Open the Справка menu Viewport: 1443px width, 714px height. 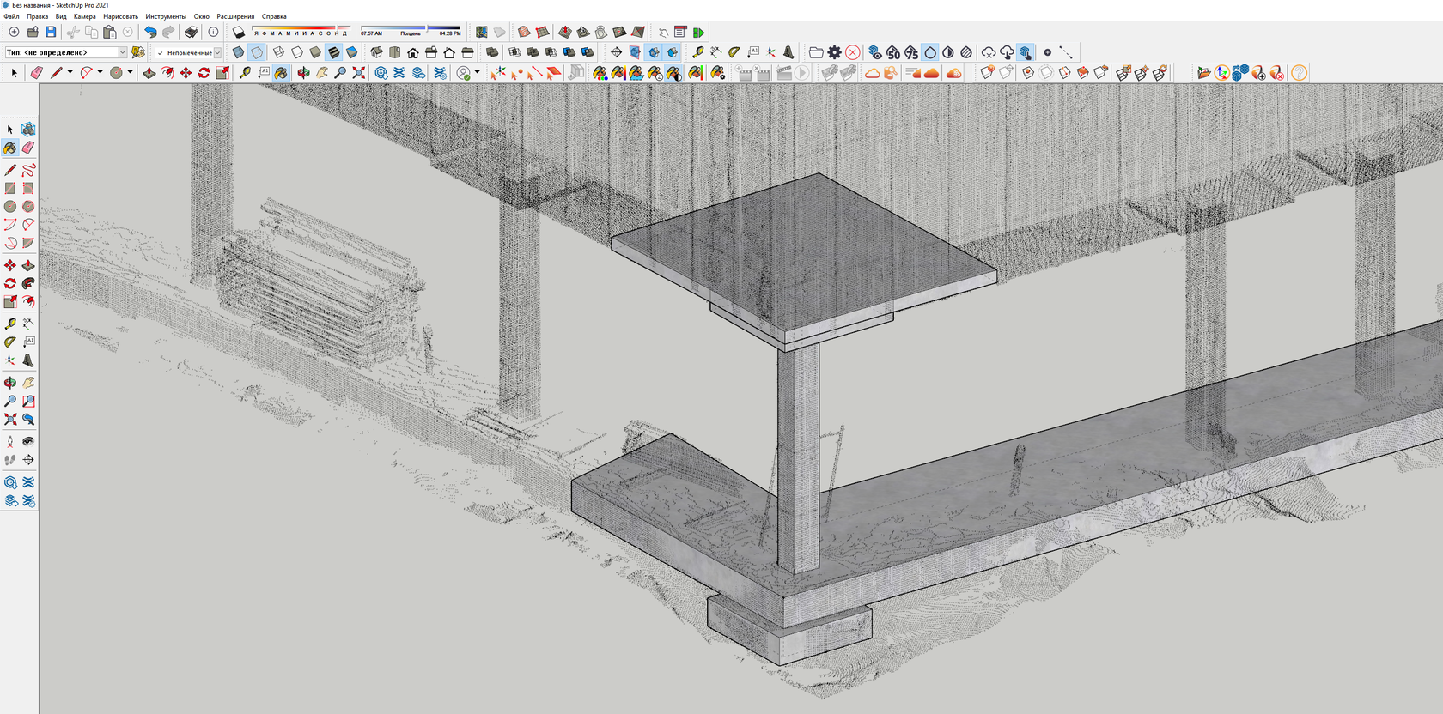pyautogui.click(x=274, y=16)
